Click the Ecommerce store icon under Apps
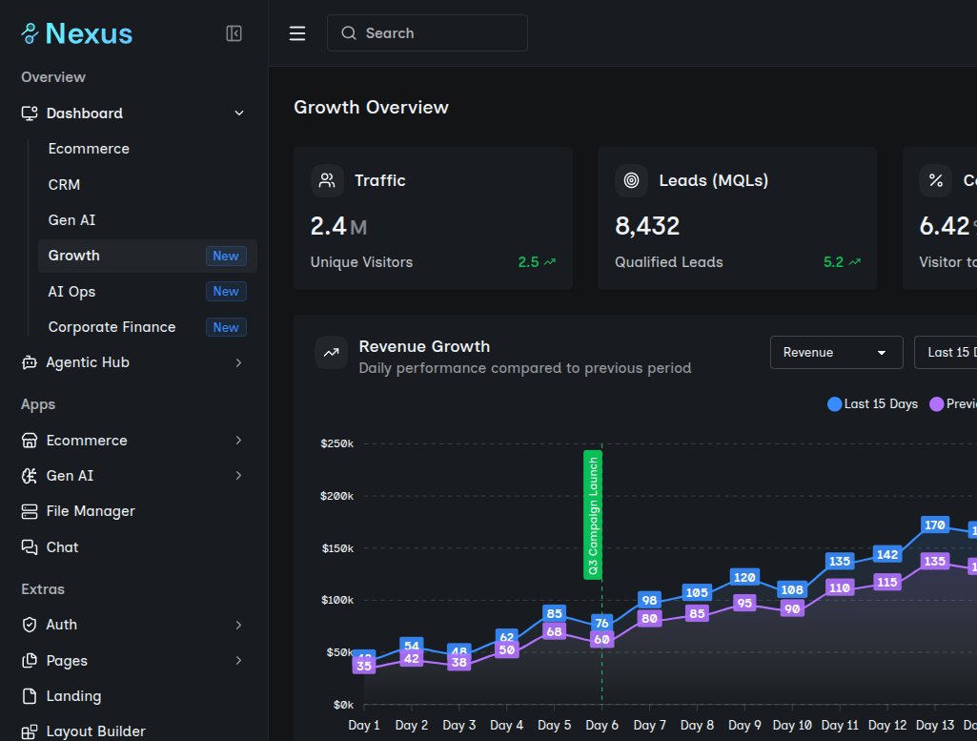The width and height of the screenshot is (977, 741). [30, 441]
